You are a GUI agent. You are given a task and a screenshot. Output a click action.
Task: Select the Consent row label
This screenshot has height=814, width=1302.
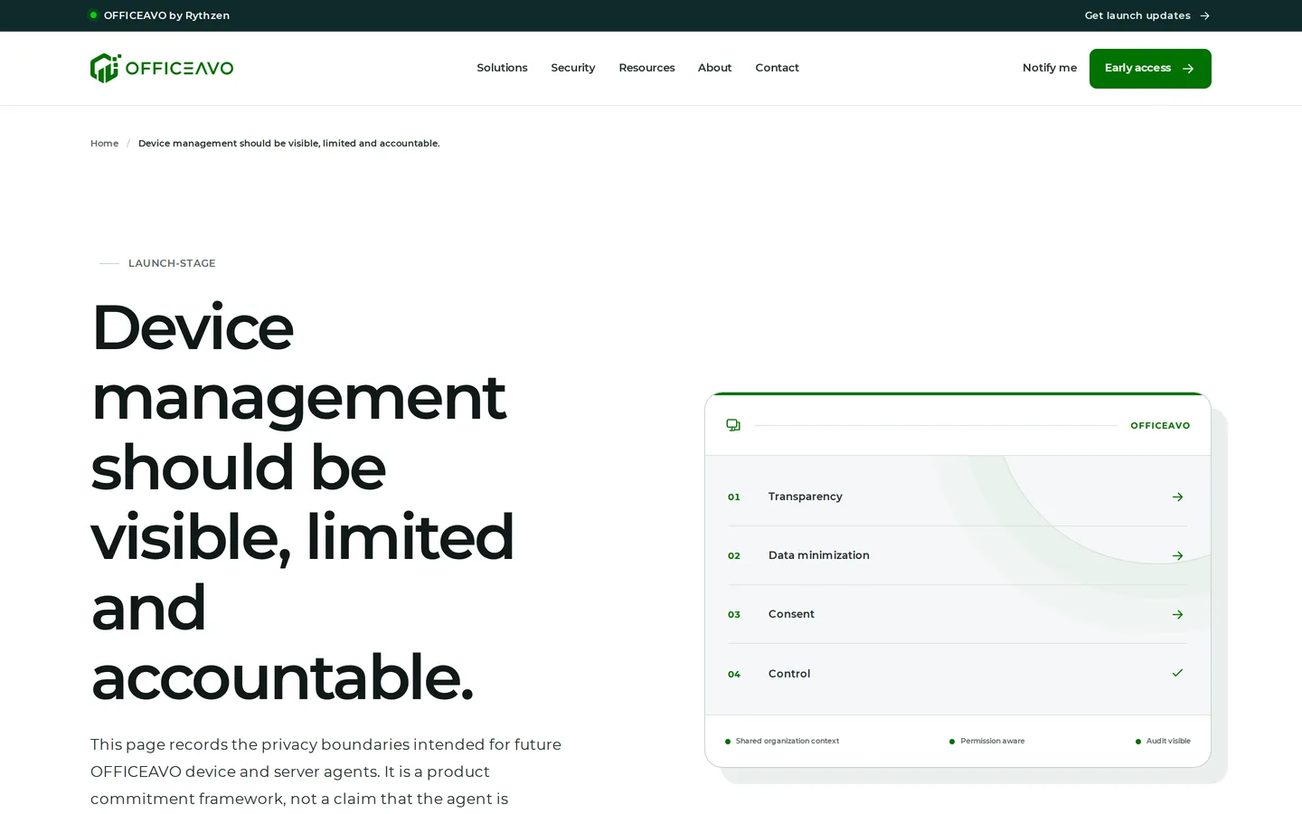tap(791, 614)
